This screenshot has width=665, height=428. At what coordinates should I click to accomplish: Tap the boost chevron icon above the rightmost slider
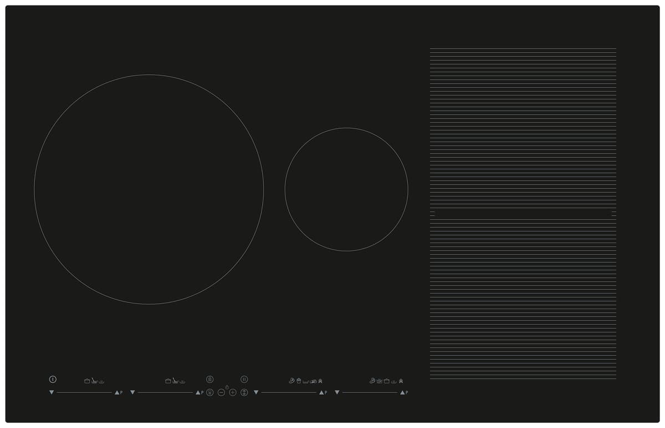tap(401, 381)
